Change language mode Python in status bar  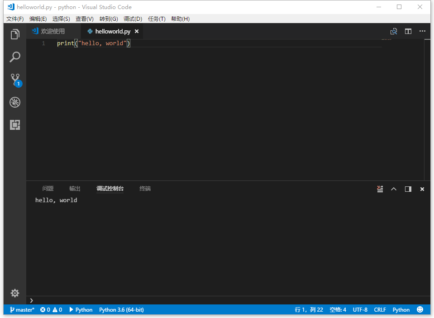401,310
